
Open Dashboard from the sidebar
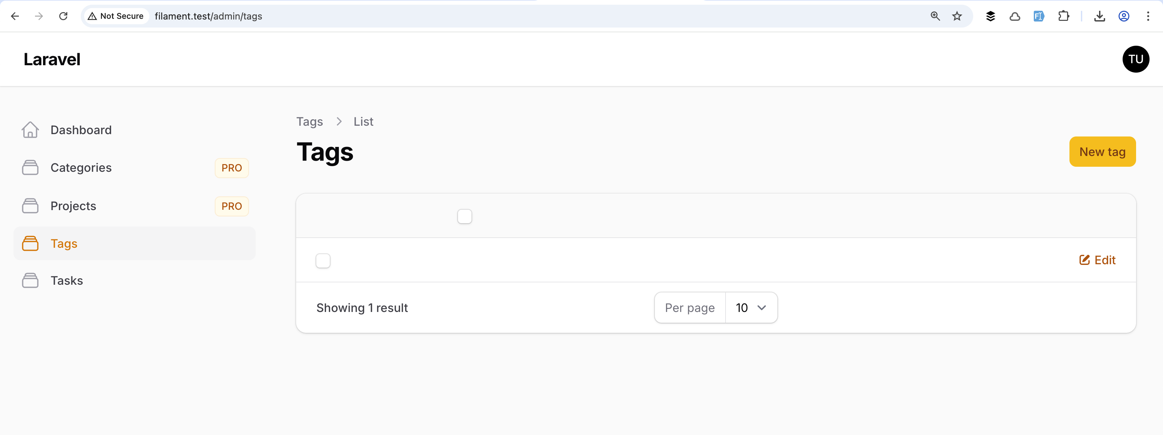81,130
